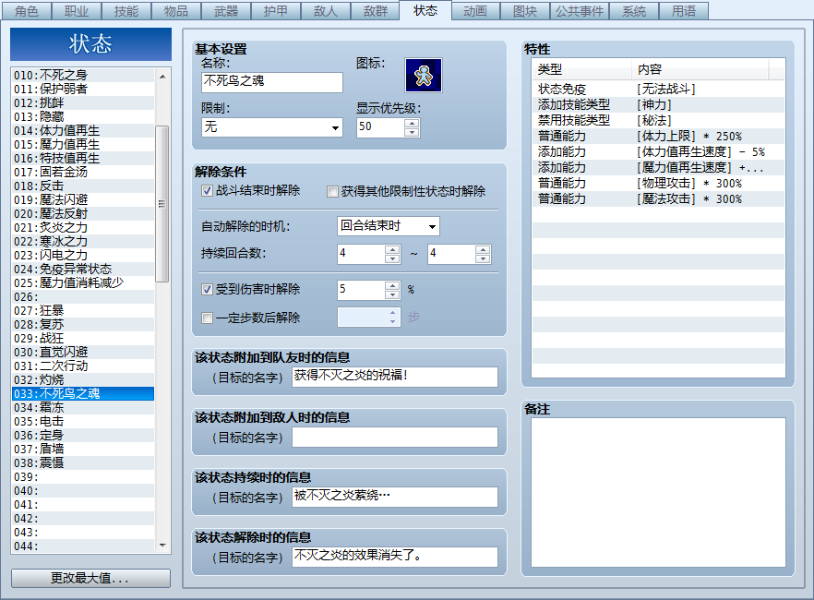Image resolution: width=814 pixels, height=600 pixels.
Task: Switch to the 物品 tab
Action: point(175,11)
